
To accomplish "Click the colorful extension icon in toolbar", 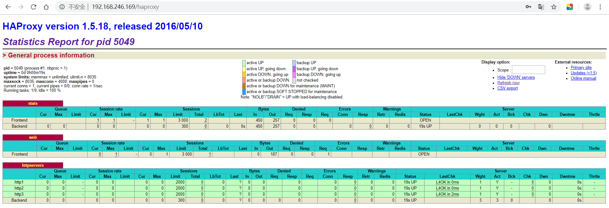I will click(x=570, y=7).
